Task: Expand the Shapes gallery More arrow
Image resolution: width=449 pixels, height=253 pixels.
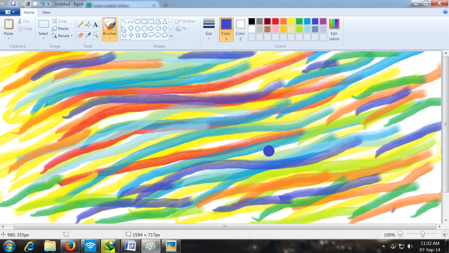Action: click(x=171, y=36)
